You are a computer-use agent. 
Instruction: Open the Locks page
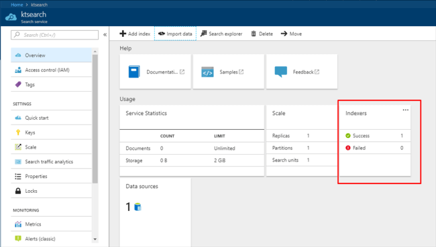(51, 191)
